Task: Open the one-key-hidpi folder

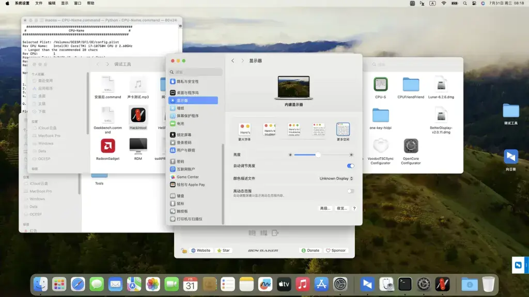Action: 381,115
